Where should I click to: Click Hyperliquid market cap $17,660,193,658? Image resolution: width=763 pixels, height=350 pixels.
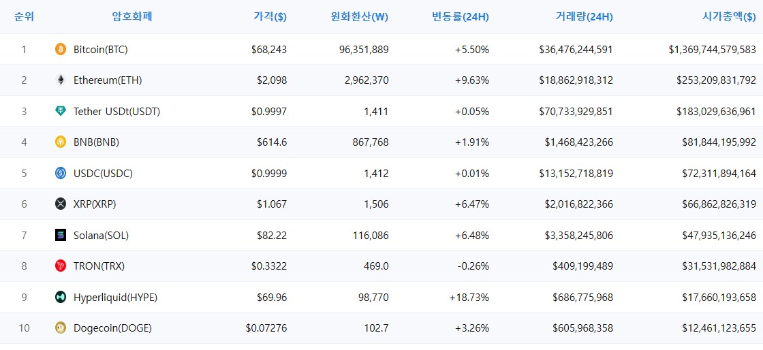coord(719,298)
